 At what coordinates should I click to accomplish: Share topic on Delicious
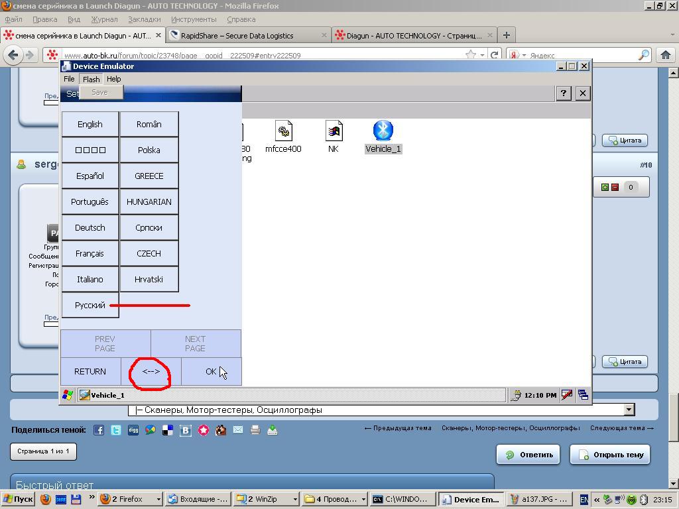pyautogui.click(x=168, y=430)
